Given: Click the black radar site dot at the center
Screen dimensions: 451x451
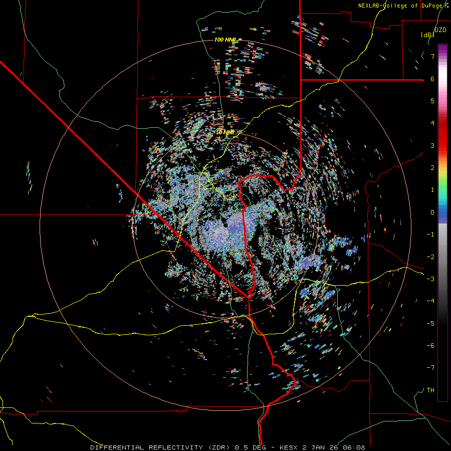Looking at the screenshot, I should (x=225, y=225).
